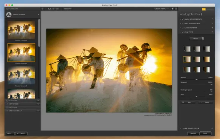Adjust the Soft to Hard grain slider
Screen dimensions: 220x139
pyautogui.click(x=197, y=97)
